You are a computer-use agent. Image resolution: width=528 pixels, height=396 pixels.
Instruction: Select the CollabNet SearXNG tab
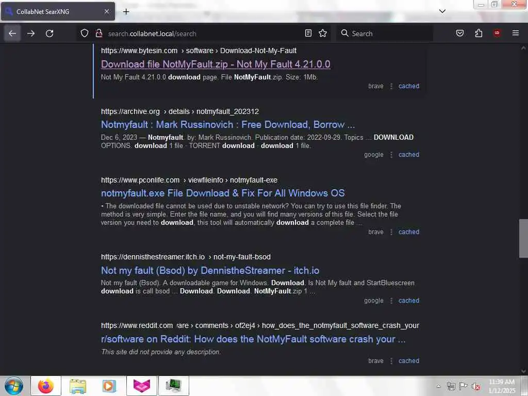coord(58,11)
